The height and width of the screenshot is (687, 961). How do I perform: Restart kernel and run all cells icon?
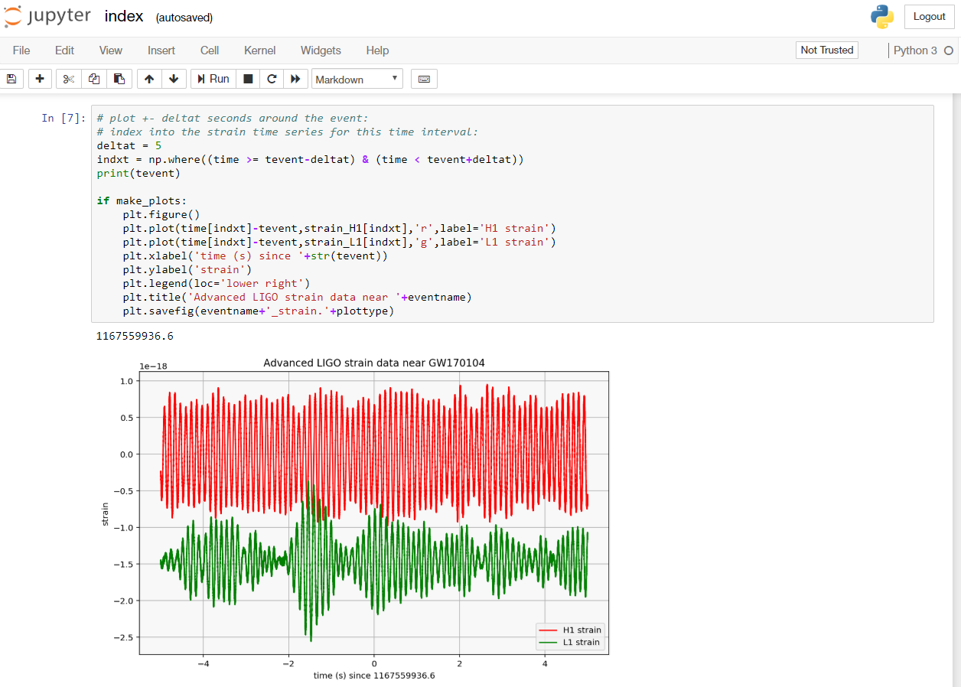click(295, 79)
